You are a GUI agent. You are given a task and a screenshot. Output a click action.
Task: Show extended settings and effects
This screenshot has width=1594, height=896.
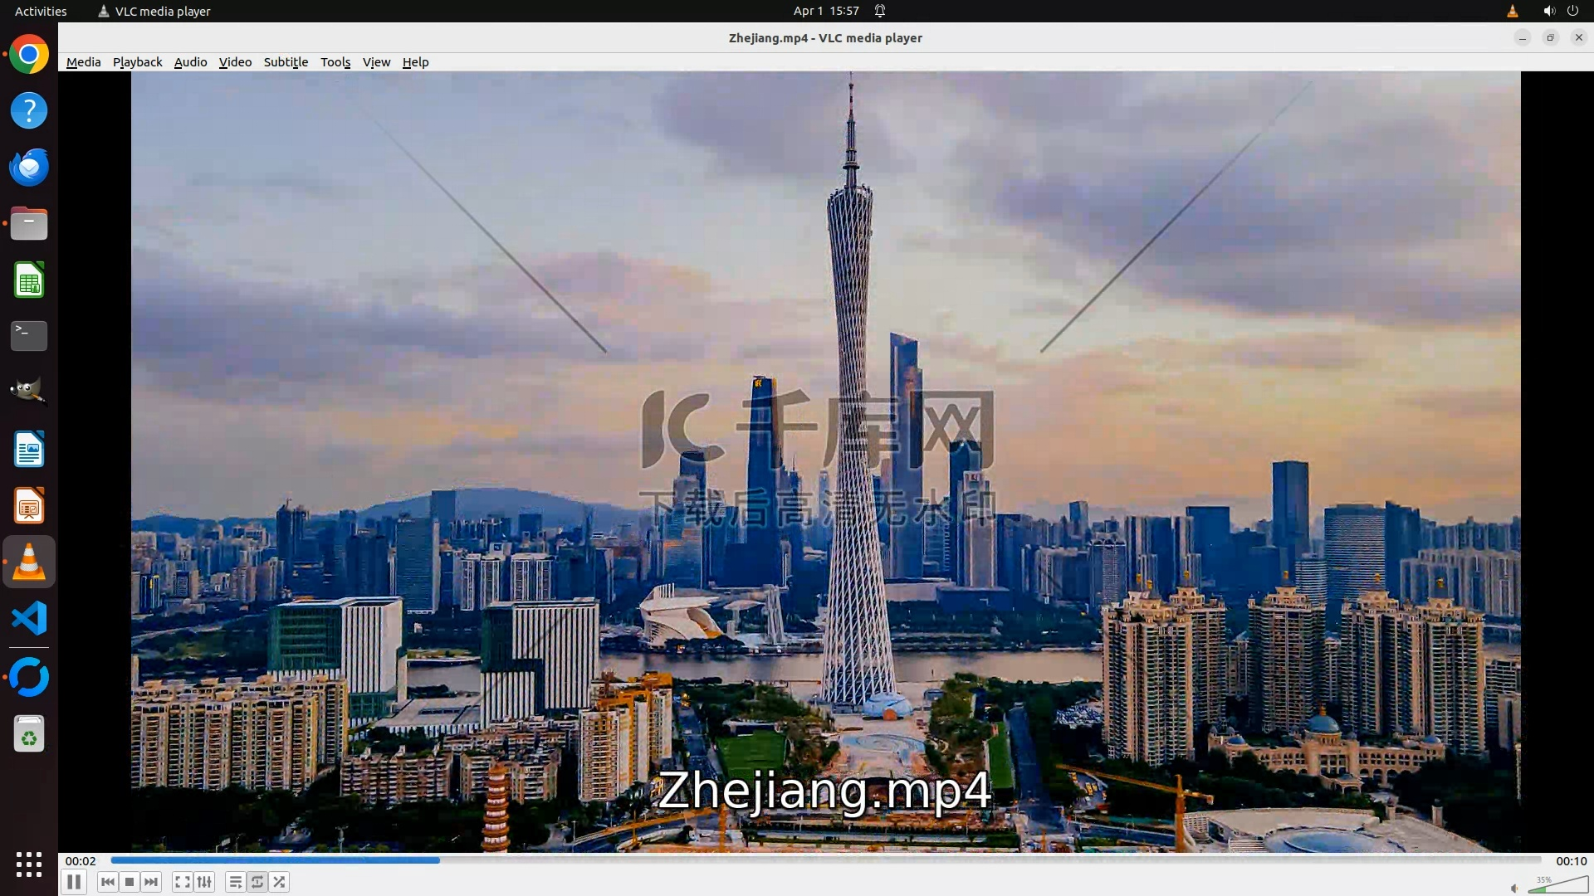pyautogui.click(x=204, y=882)
